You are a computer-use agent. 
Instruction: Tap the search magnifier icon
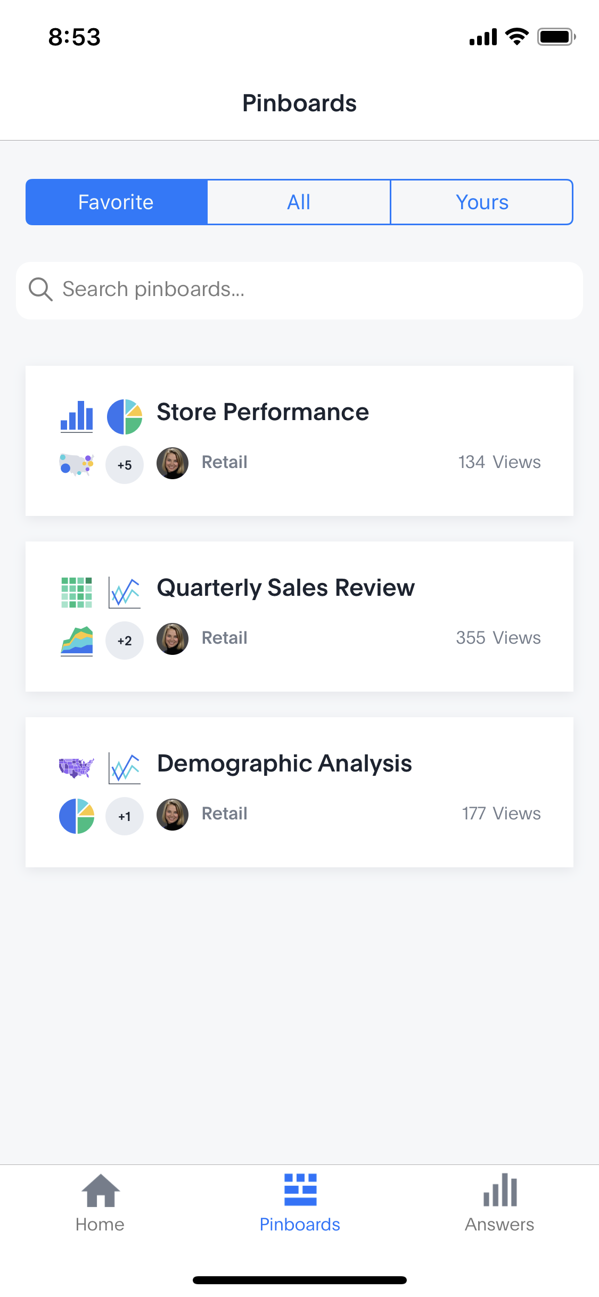[x=40, y=290]
